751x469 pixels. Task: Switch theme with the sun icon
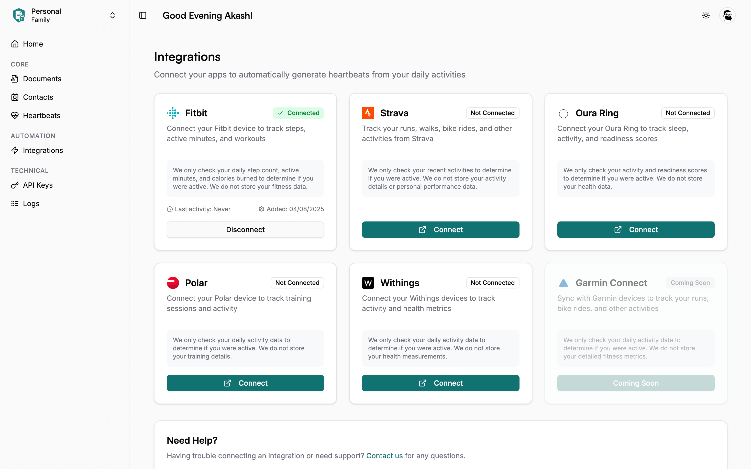[x=706, y=16]
